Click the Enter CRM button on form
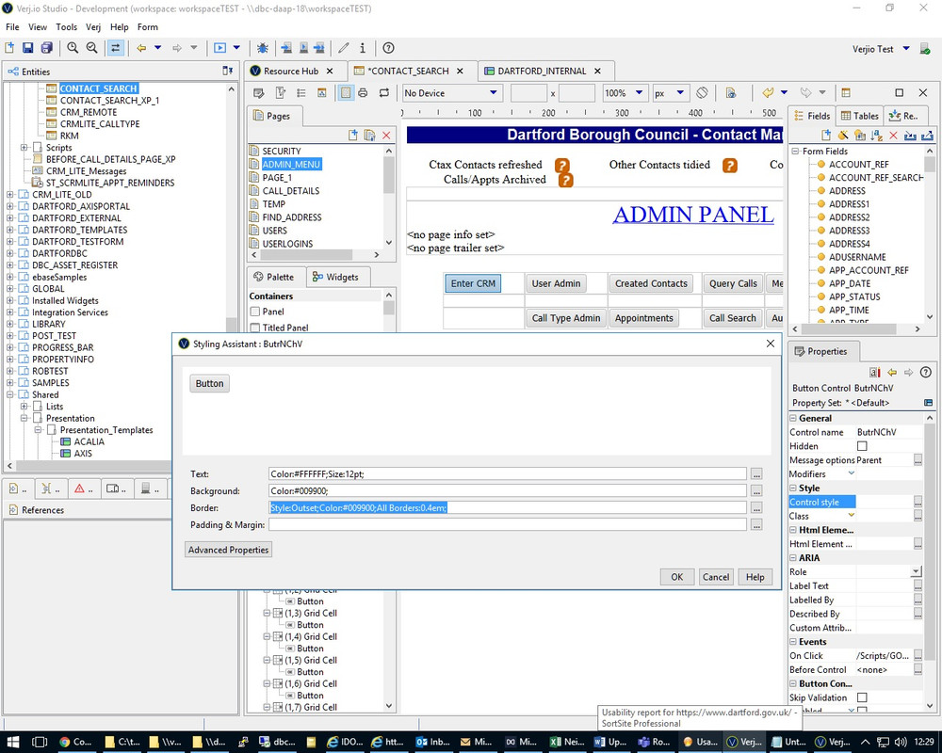Image resolution: width=942 pixels, height=753 pixels. tap(473, 283)
